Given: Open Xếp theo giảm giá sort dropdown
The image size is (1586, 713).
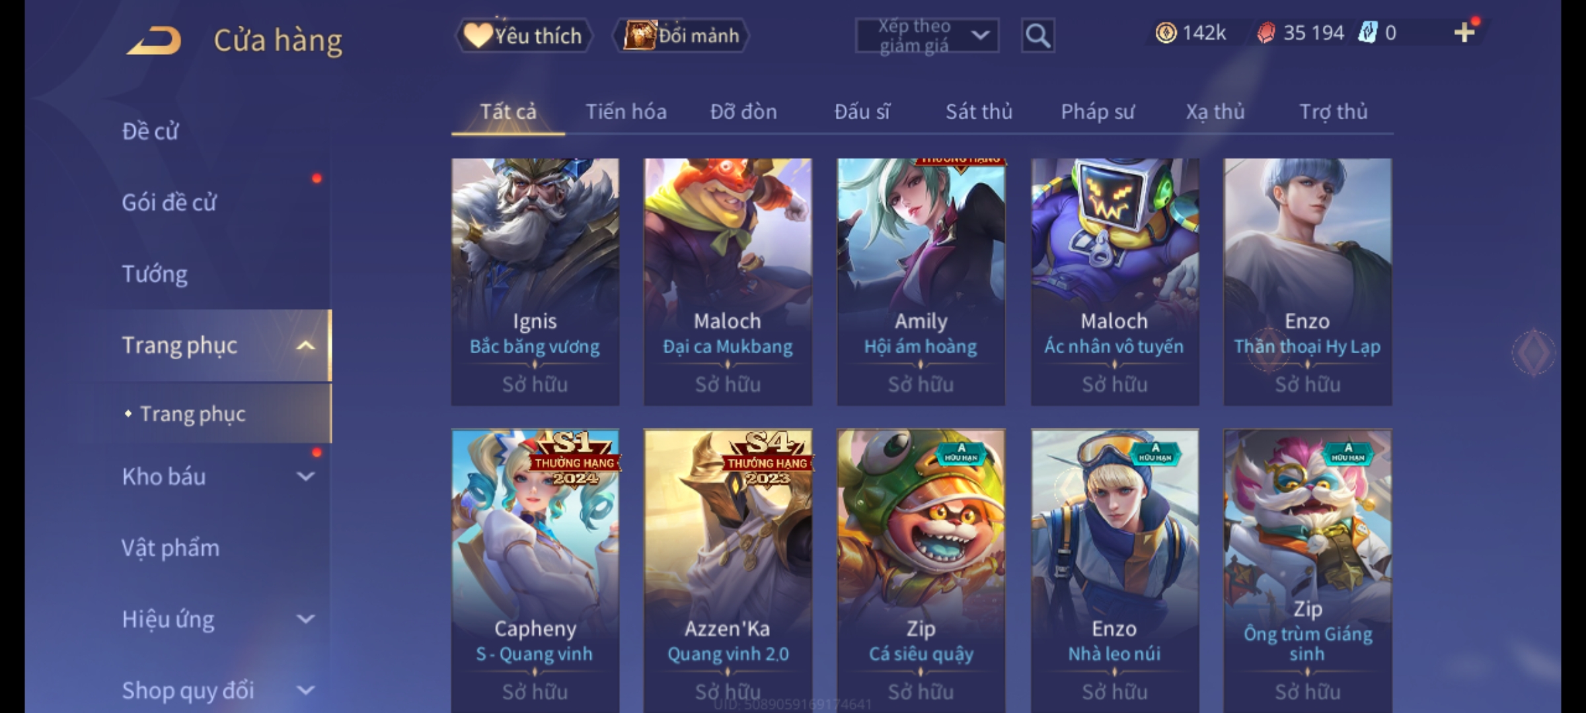Looking at the screenshot, I should pos(927,36).
